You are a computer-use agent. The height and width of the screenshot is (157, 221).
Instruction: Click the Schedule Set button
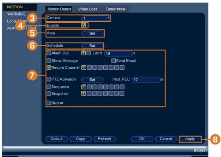[92, 46]
